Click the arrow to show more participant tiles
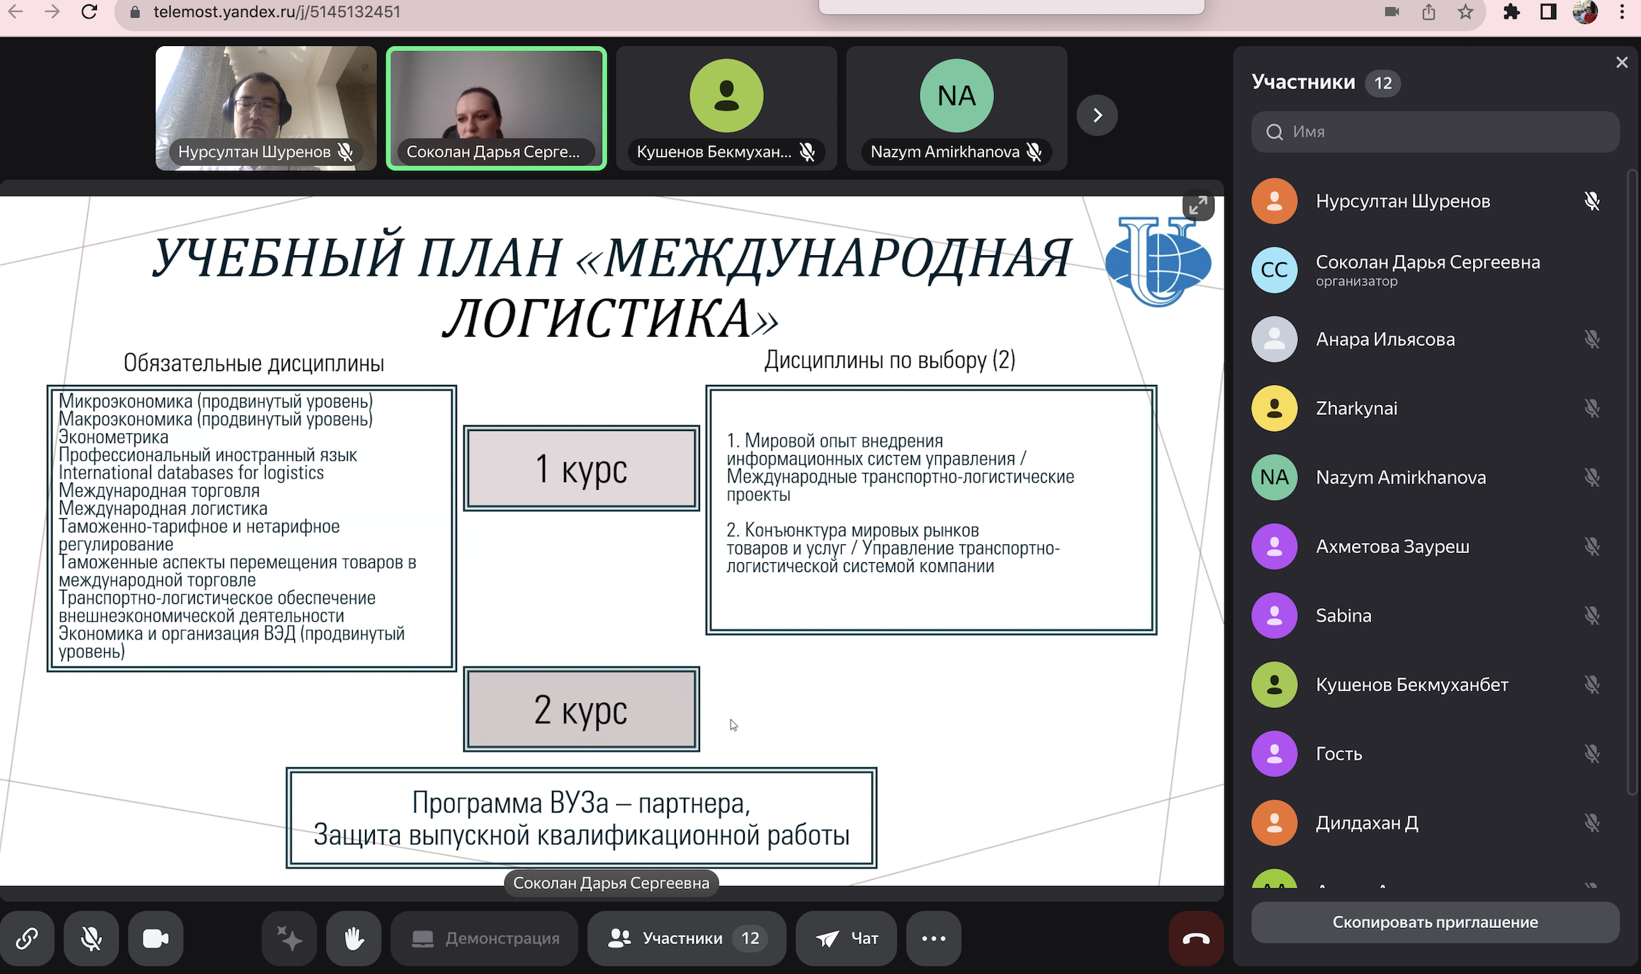Image resolution: width=1641 pixels, height=974 pixels. click(x=1097, y=115)
